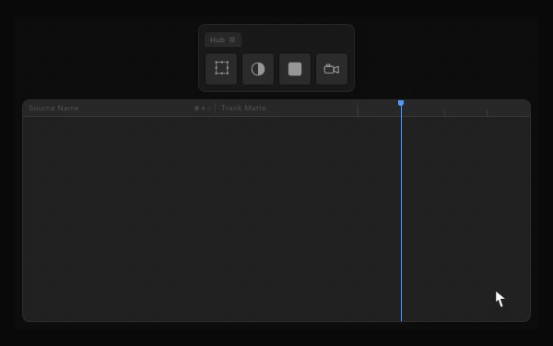Click the camera layer icon
553x346 pixels.
[x=332, y=69]
